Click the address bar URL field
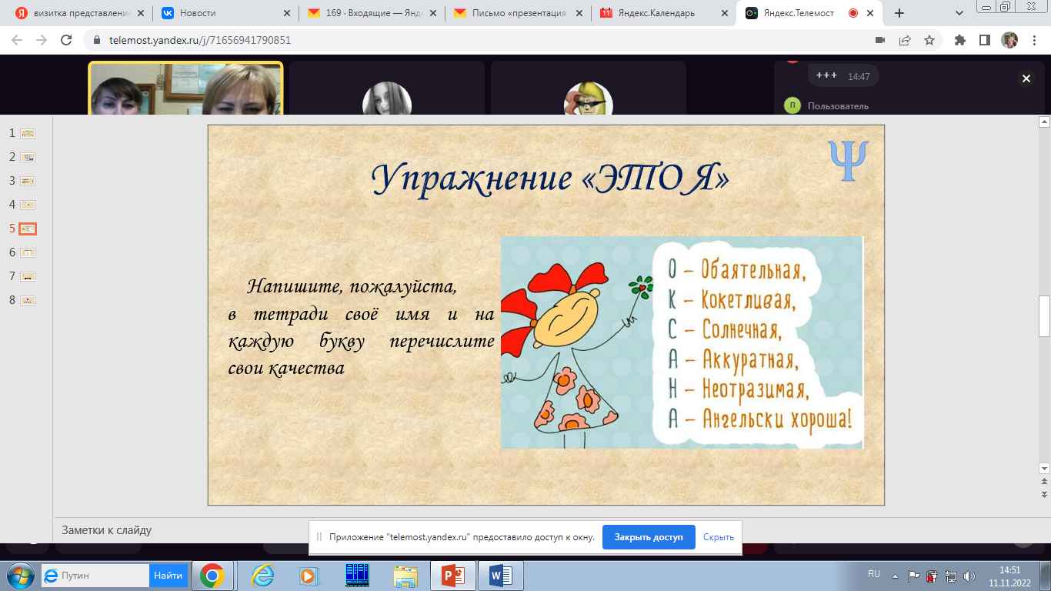This screenshot has width=1051, height=591. (x=477, y=40)
